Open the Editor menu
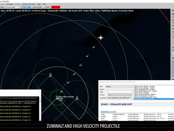The height and width of the screenshot is (131, 174). [x=39, y=4]
